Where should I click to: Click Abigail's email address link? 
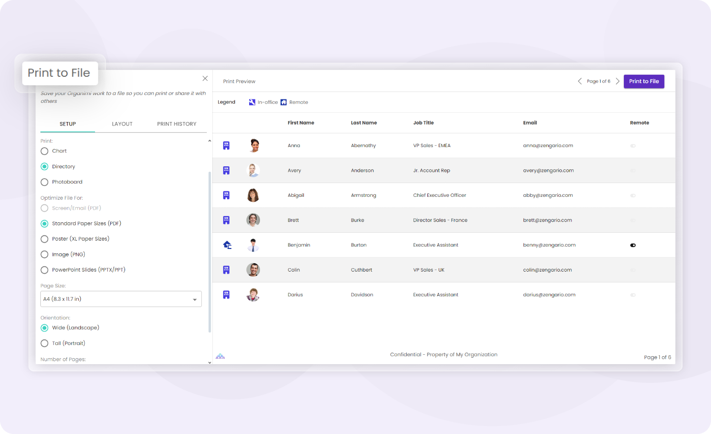coord(548,195)
